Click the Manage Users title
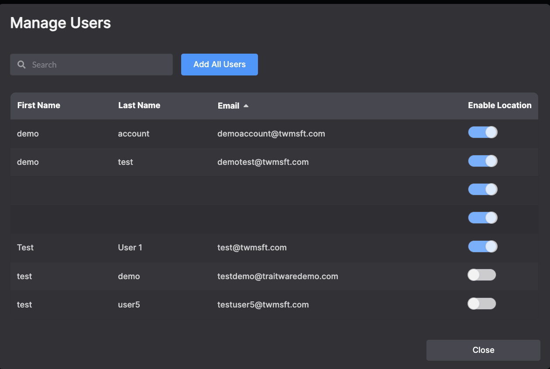 pos(61,23)
